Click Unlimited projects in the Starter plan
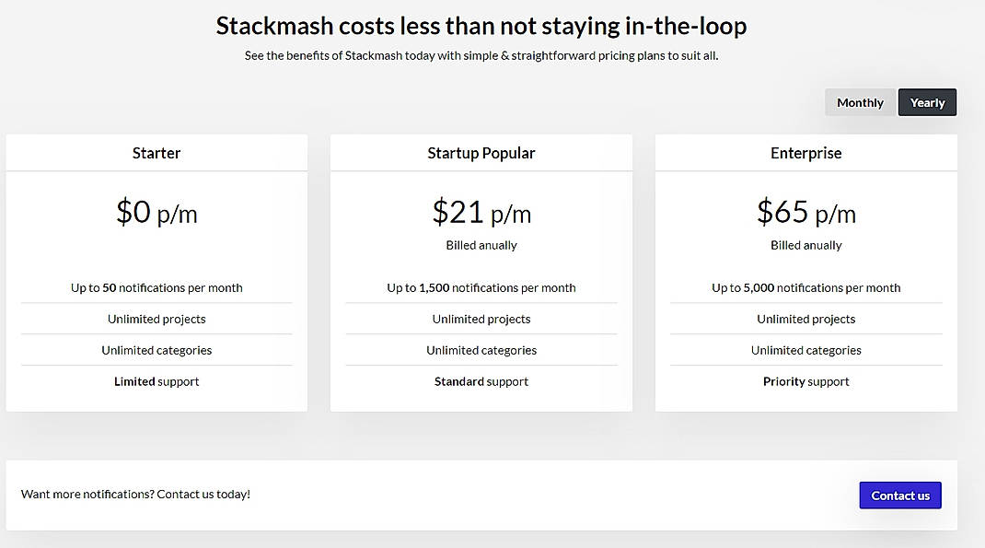The width and height of the screenshot is (985, 548). 156,319
